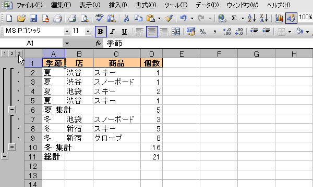This screenshot has height=187, width=313.
Task: Toggle center alignment button
Action: coord(152,32)
